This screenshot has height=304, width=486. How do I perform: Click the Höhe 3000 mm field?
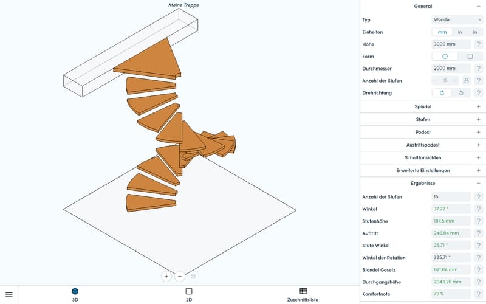tap(451, 44)
